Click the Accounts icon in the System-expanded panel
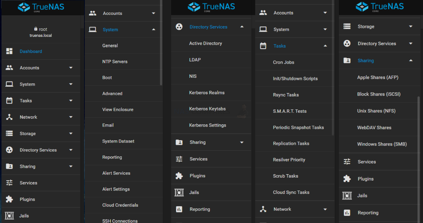Screen dimensions: 423x223 93,13
